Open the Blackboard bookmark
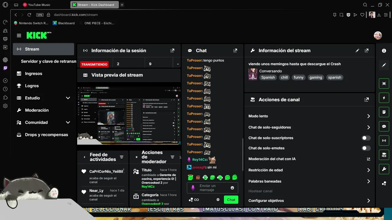 (64, 23)
